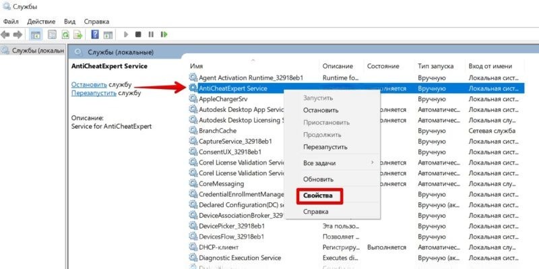Click the Сетевая служба cell
539x269 pixels.
point(492,131)
